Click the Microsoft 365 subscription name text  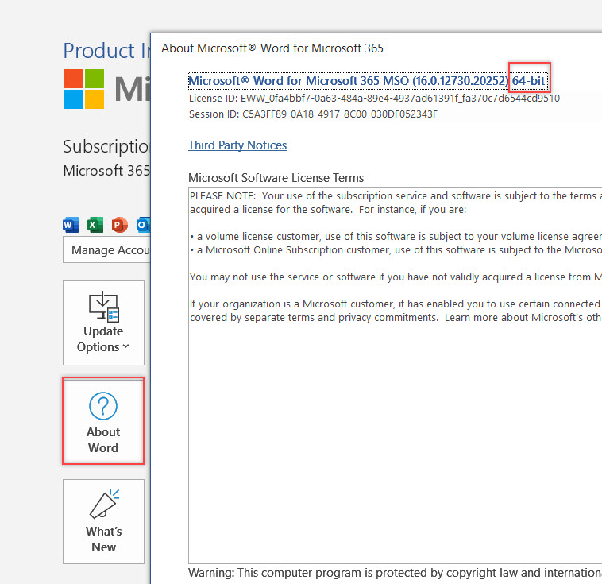coord(106,171)
